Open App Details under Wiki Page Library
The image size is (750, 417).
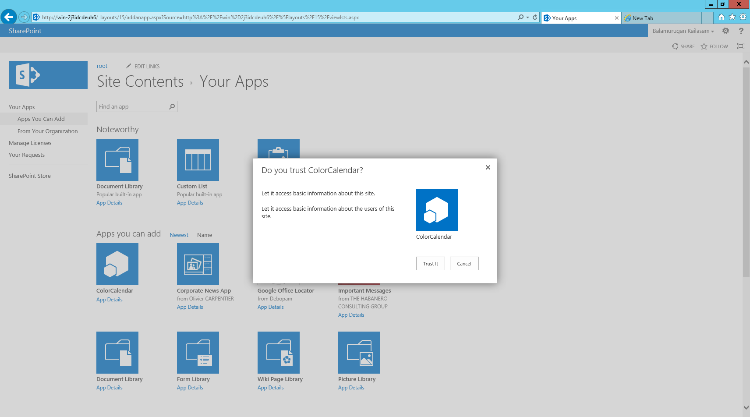271,388
